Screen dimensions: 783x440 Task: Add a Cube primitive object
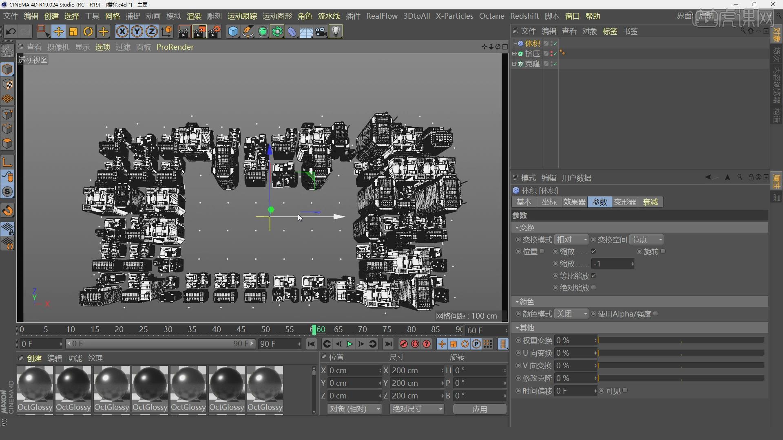[x=233, y=31]
